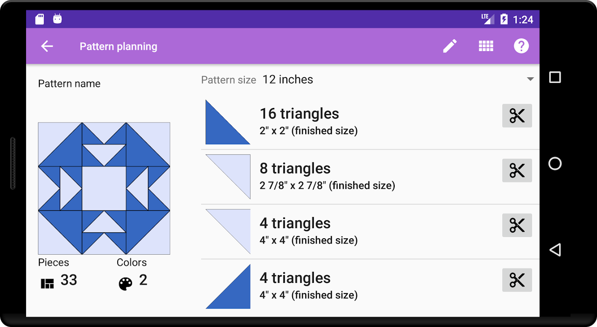Tap Android back triangle button
Viewport: 597px width, 327px height.
click(555, 250)
